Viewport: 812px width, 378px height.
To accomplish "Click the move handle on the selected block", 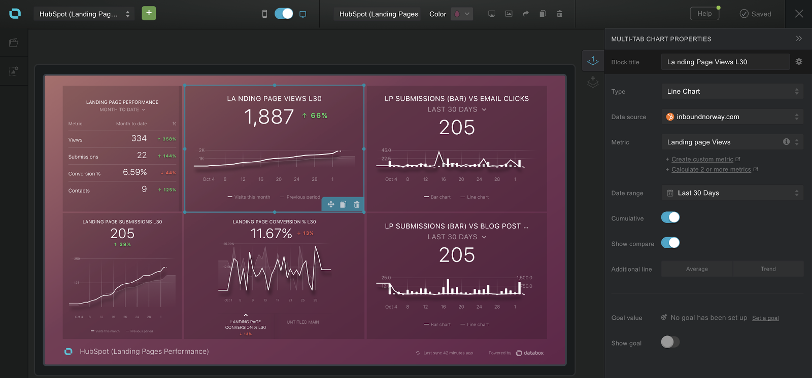I will (330, 204).
